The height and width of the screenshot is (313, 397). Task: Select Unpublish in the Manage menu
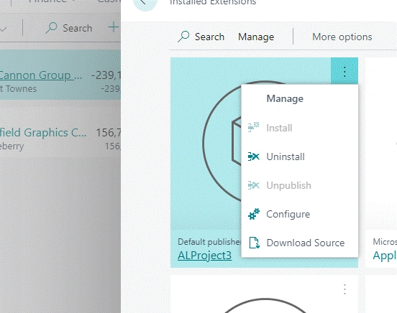click(300, 185)
